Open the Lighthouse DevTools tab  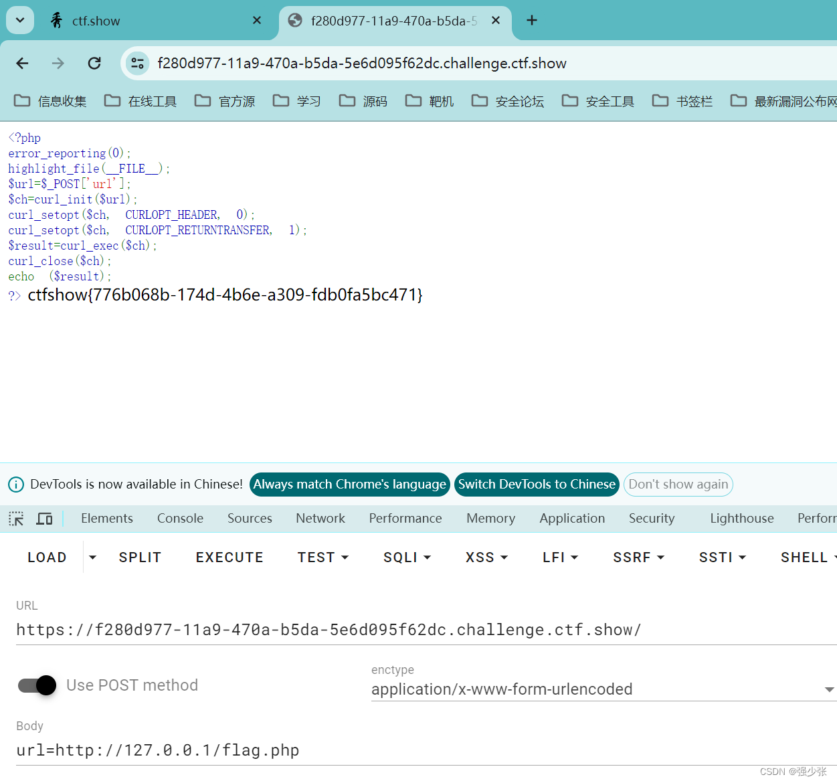[x=742, y=519]
